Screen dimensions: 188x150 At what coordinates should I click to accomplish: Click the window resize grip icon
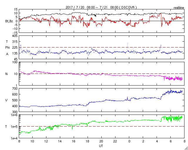pos(186,148)
